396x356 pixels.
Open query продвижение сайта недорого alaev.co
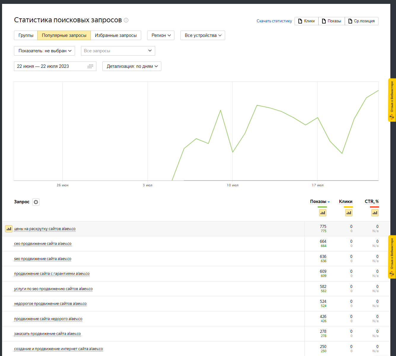48,319
